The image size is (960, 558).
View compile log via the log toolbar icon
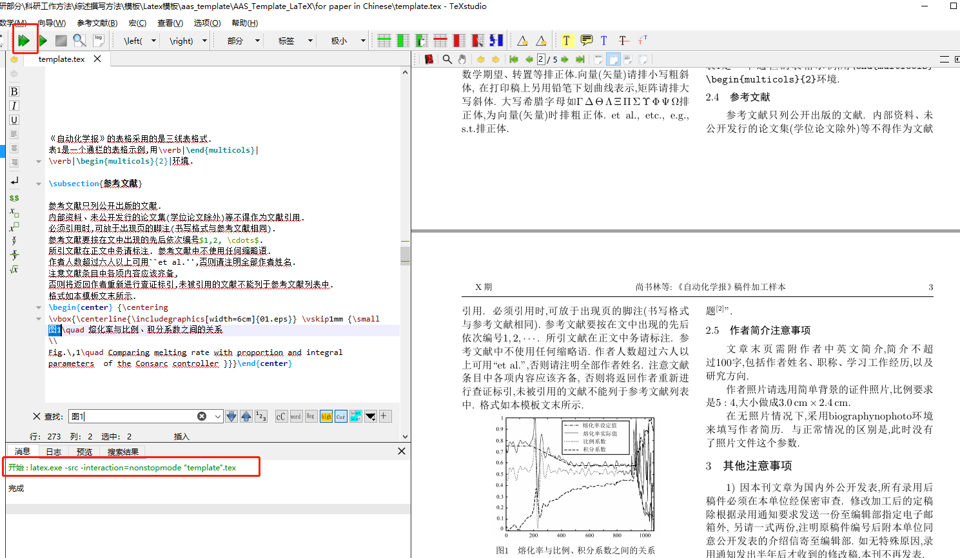click(99, 39)
